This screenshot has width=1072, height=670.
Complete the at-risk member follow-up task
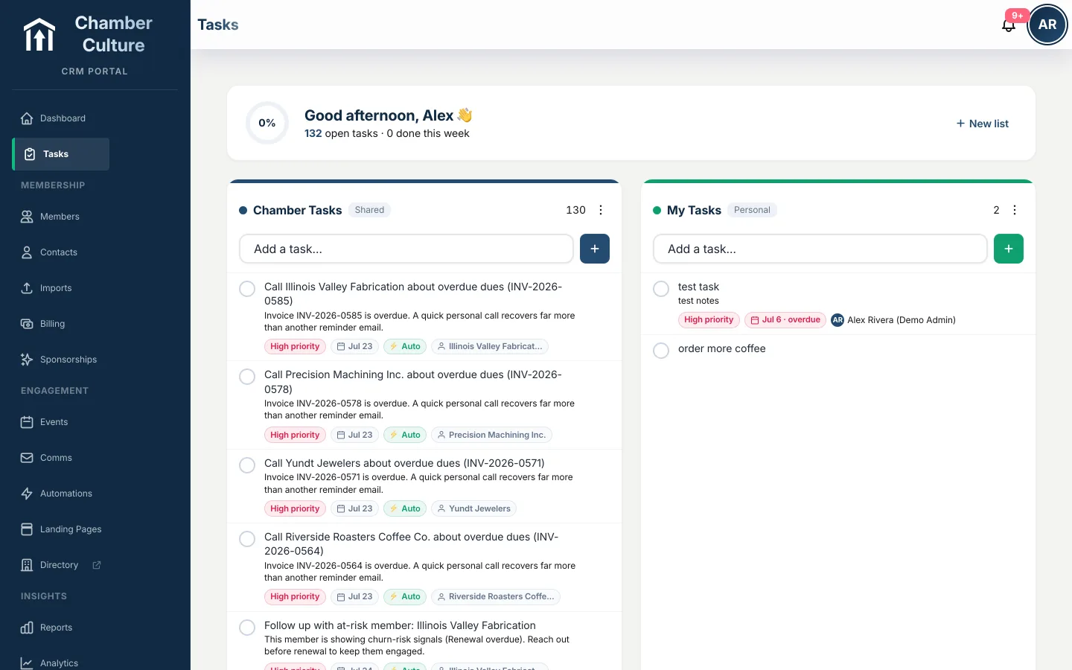(x=247, y=628)
